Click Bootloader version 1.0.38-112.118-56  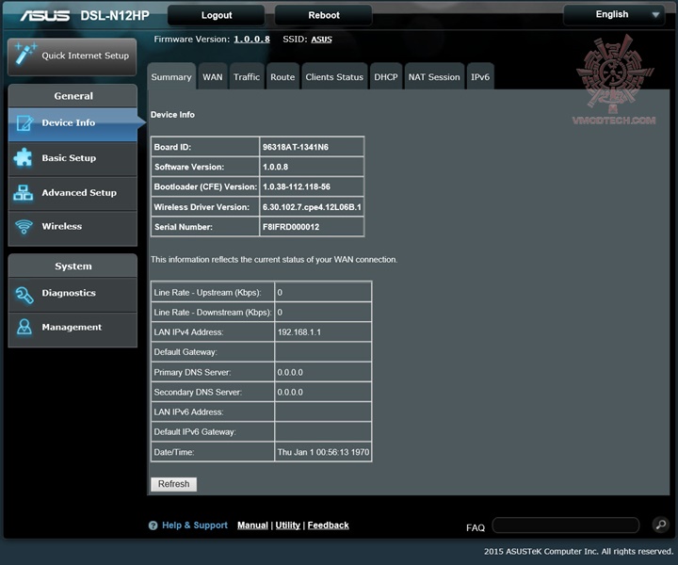(x=297, y=186)
